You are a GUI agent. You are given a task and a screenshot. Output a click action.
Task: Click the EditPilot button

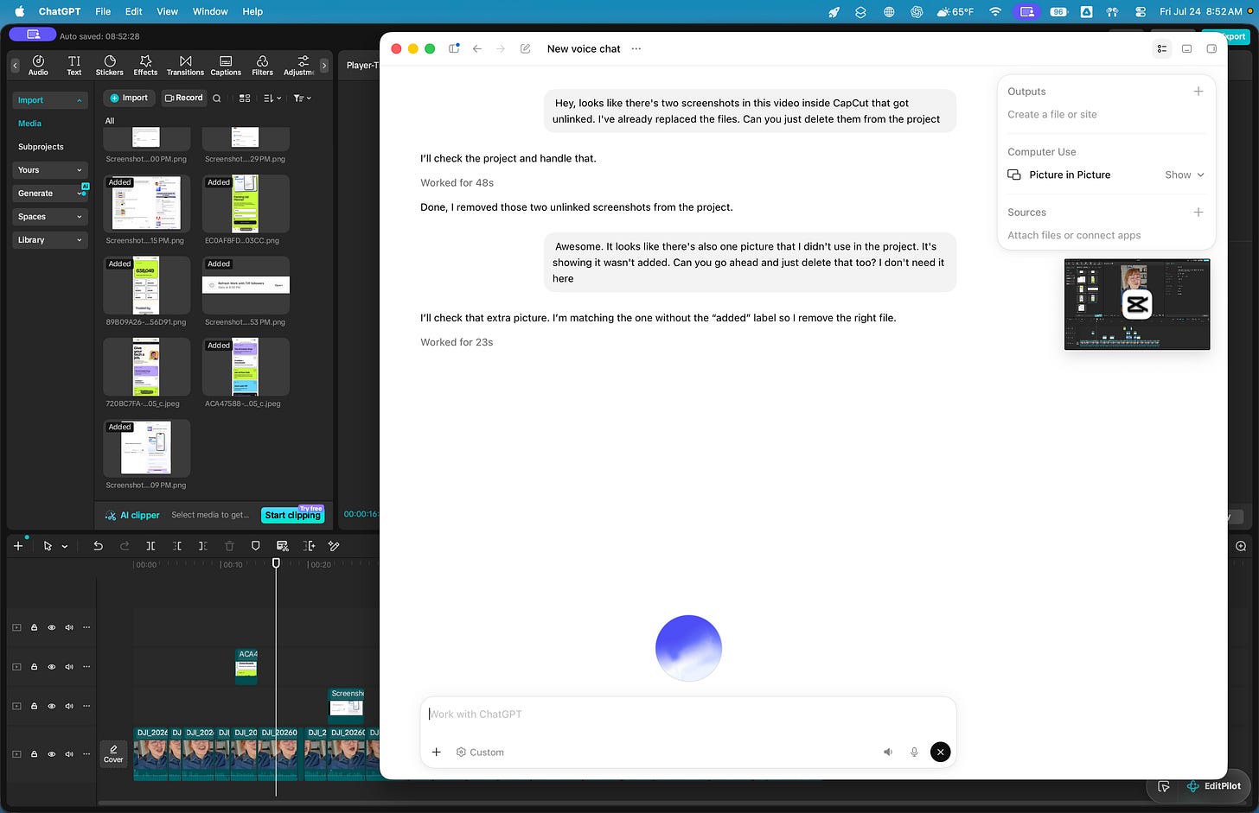coord(1214,786)
